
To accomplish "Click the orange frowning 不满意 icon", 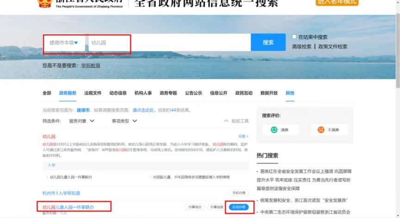I will point(321,130).
